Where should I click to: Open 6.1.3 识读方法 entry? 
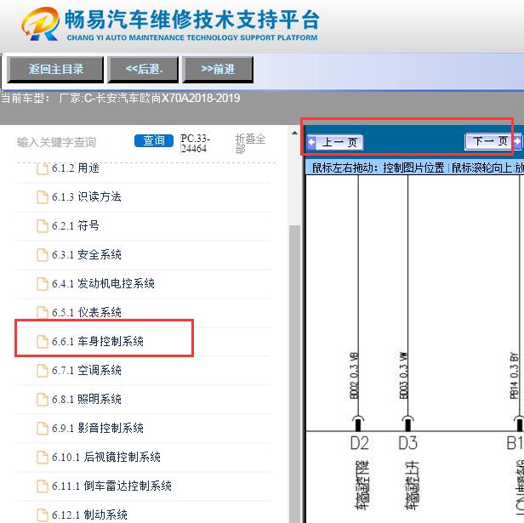(86, 196)
